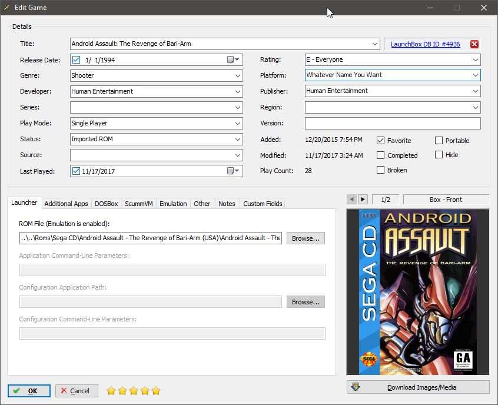Open the Other tab

click(202, 204)
